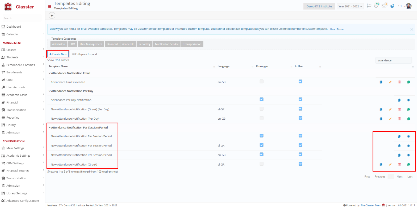Click the round back arrow button
This screenshot has width=417, height=208.
[52, 16]
